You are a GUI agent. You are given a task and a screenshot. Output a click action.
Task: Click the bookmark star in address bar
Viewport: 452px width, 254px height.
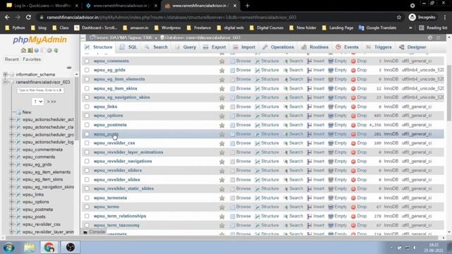399,17
